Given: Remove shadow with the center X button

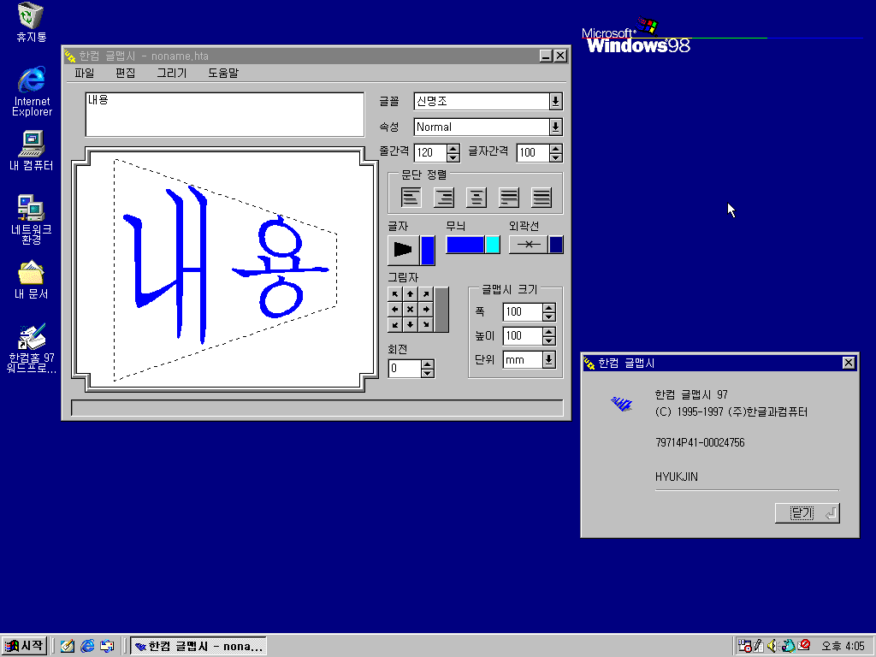Looking at the screenshot, I should click(x=411, y=309).
